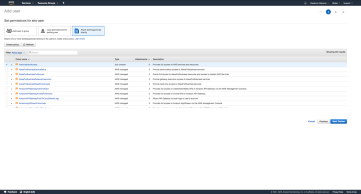Open the notifications bell icon

click(305, 3)
